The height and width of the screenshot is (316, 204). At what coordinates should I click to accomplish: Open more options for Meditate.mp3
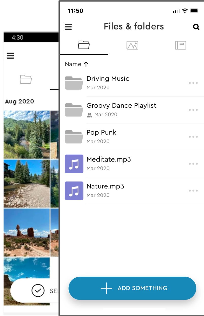click(x=193, y=164)
